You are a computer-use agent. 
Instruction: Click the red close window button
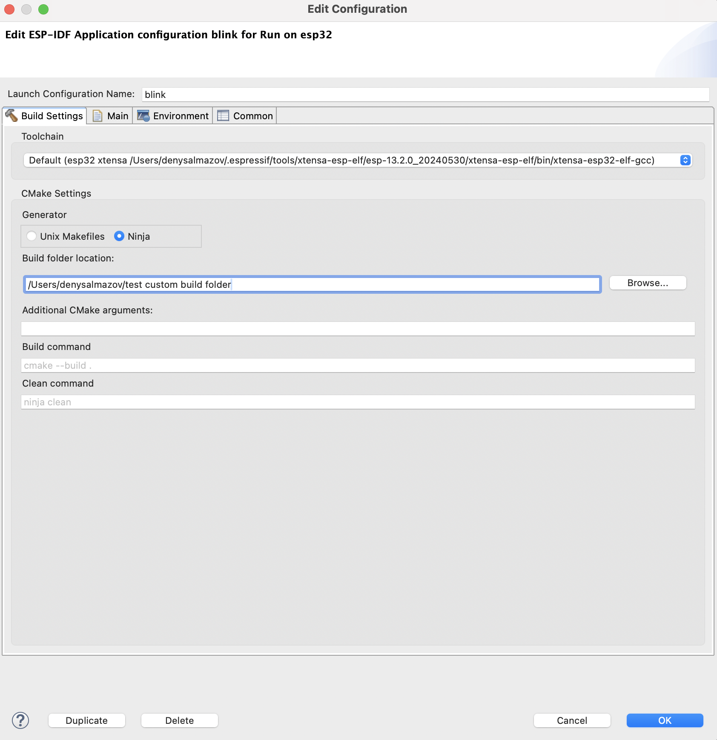pyautogui.click(x=9, y=9)
